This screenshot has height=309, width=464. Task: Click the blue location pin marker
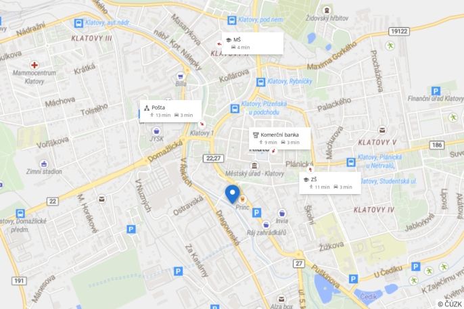pyautogui.click(x=232, y=194)
